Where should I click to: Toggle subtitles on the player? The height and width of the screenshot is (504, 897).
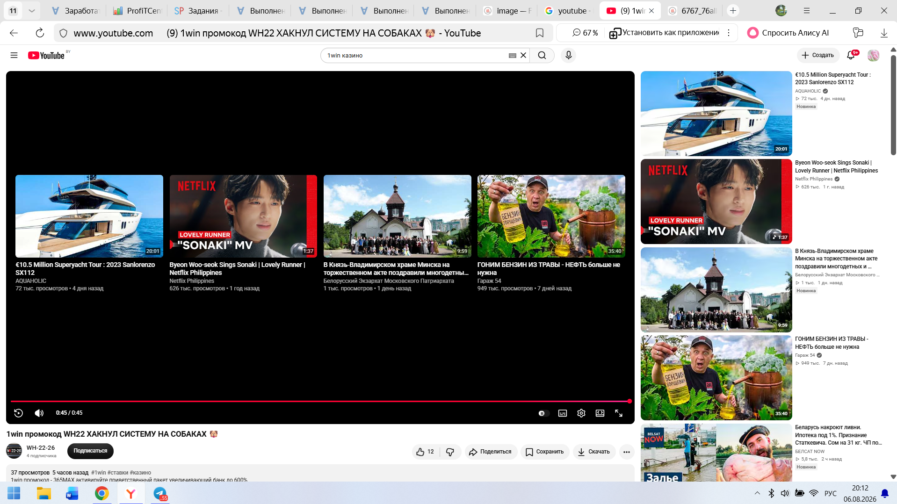(563, 413)
